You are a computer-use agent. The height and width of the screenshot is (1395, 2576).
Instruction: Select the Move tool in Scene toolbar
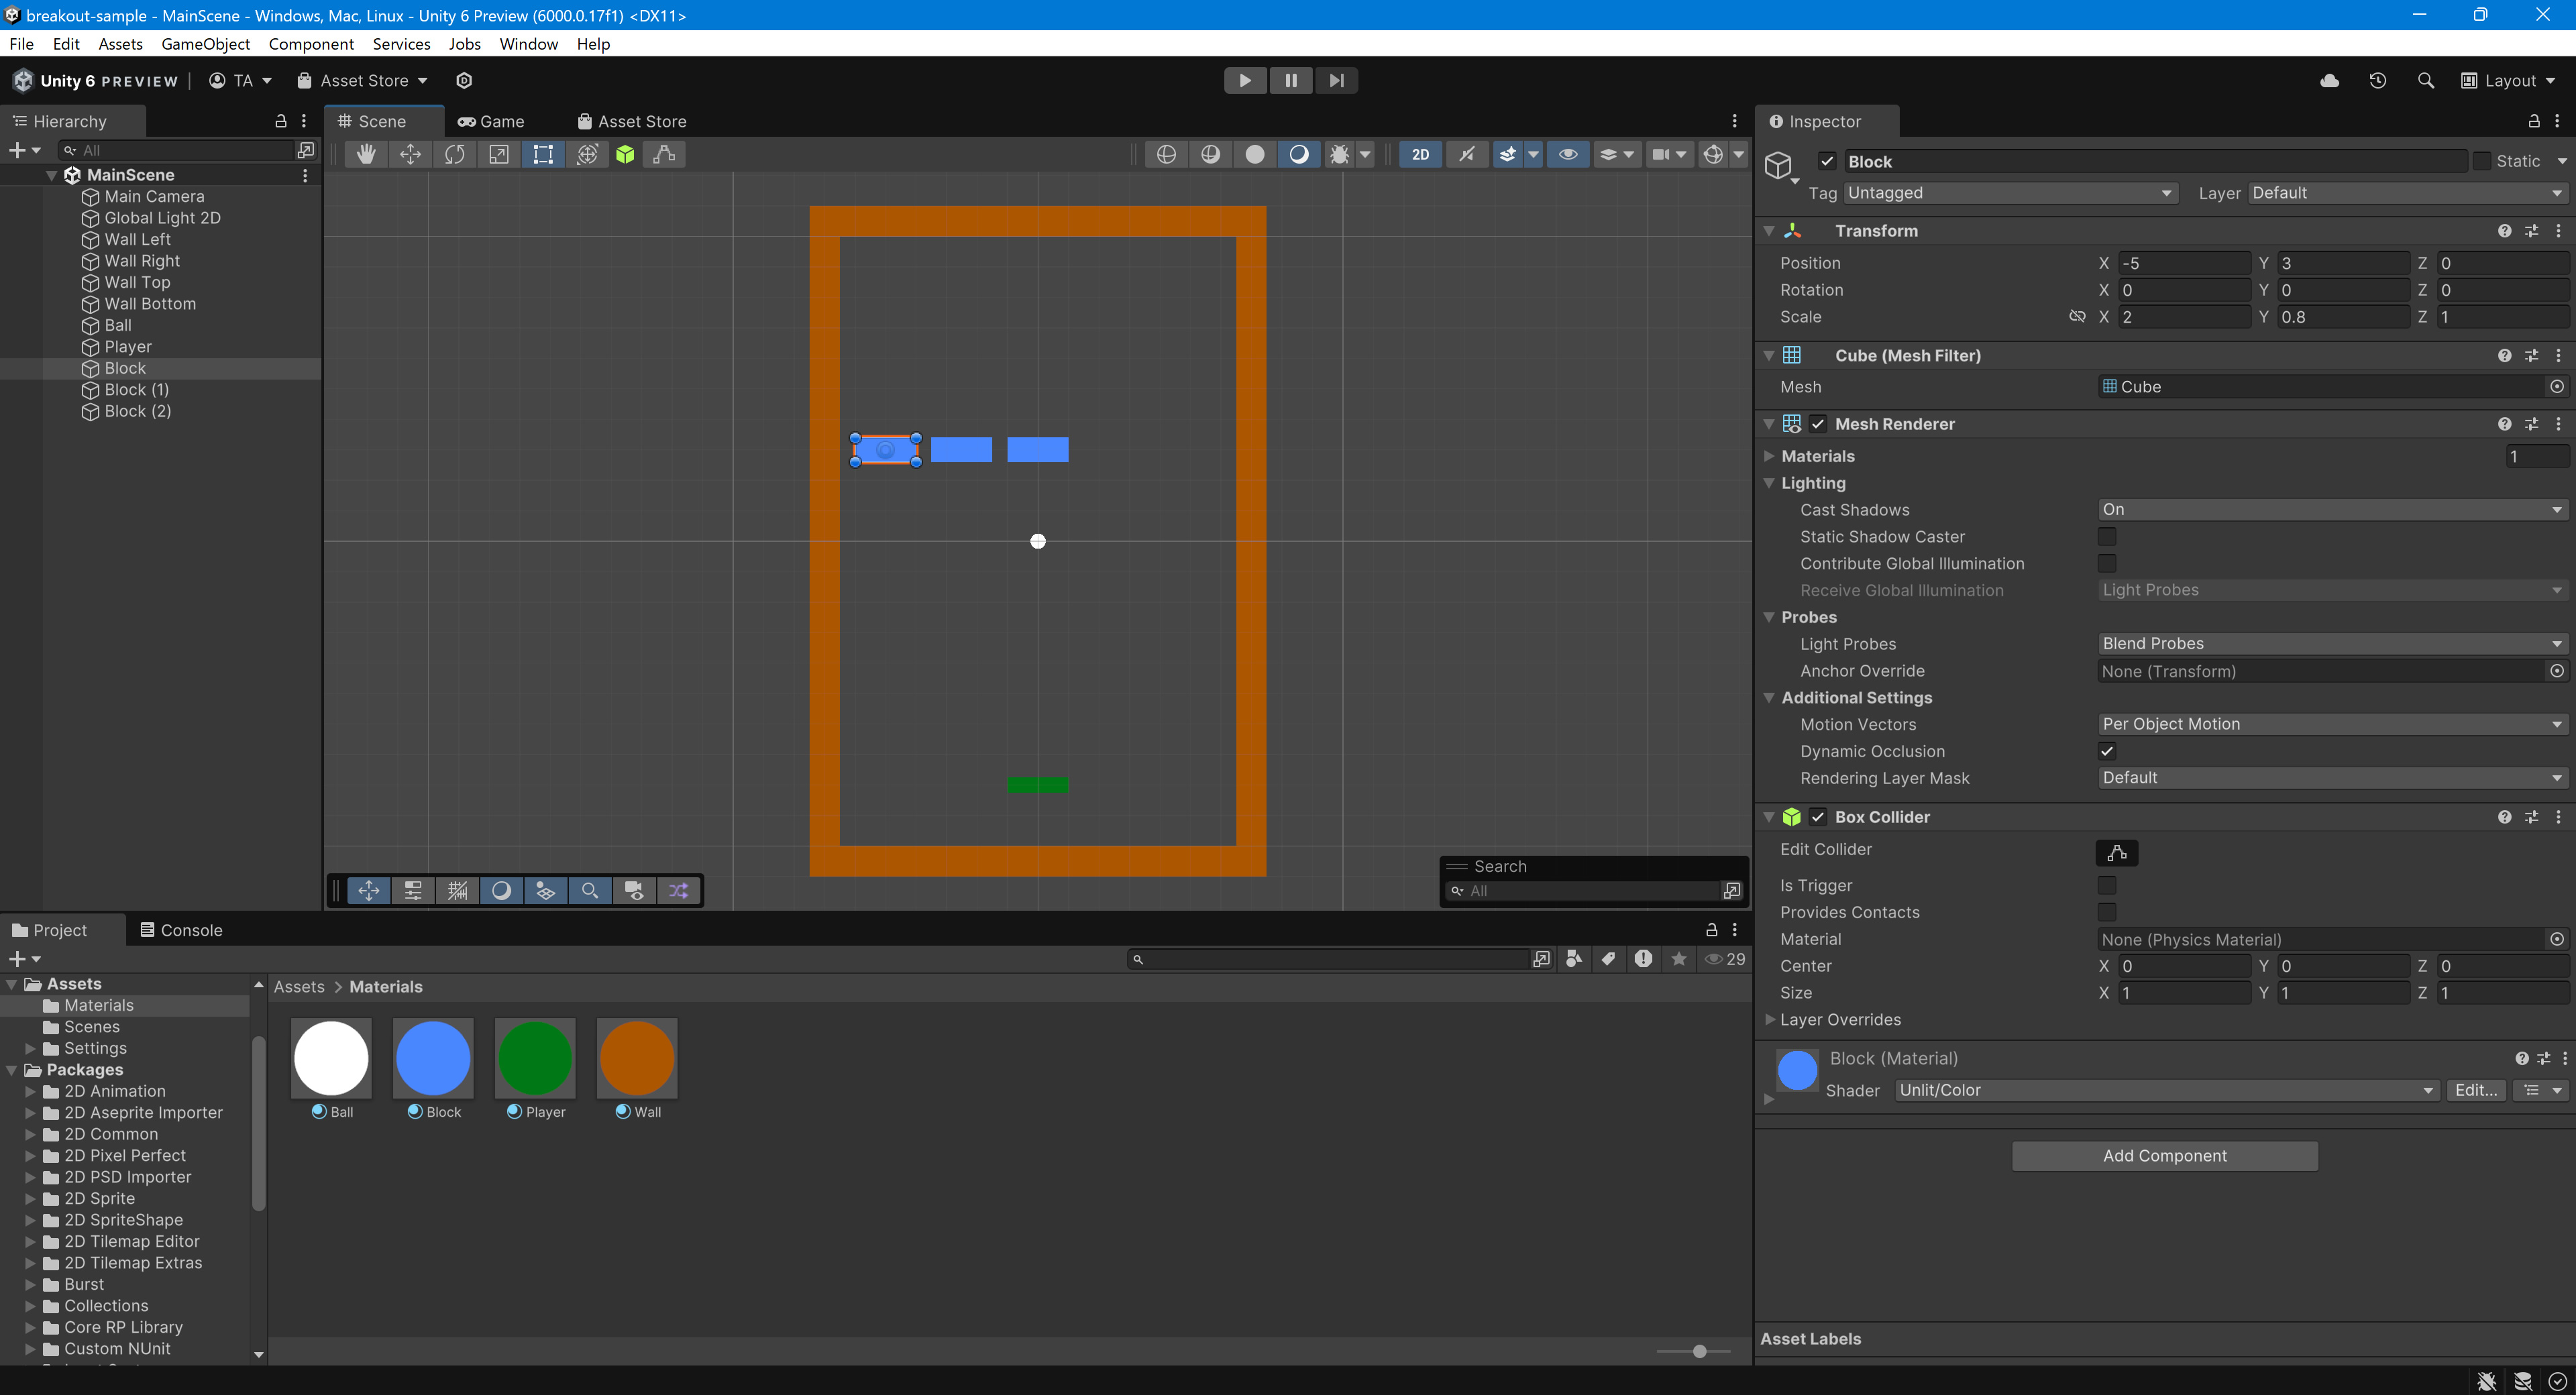(410, 154)
